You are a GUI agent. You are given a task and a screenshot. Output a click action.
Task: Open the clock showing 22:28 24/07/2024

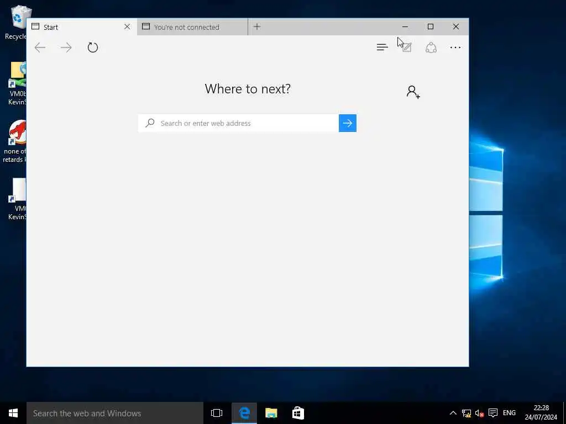541,413
